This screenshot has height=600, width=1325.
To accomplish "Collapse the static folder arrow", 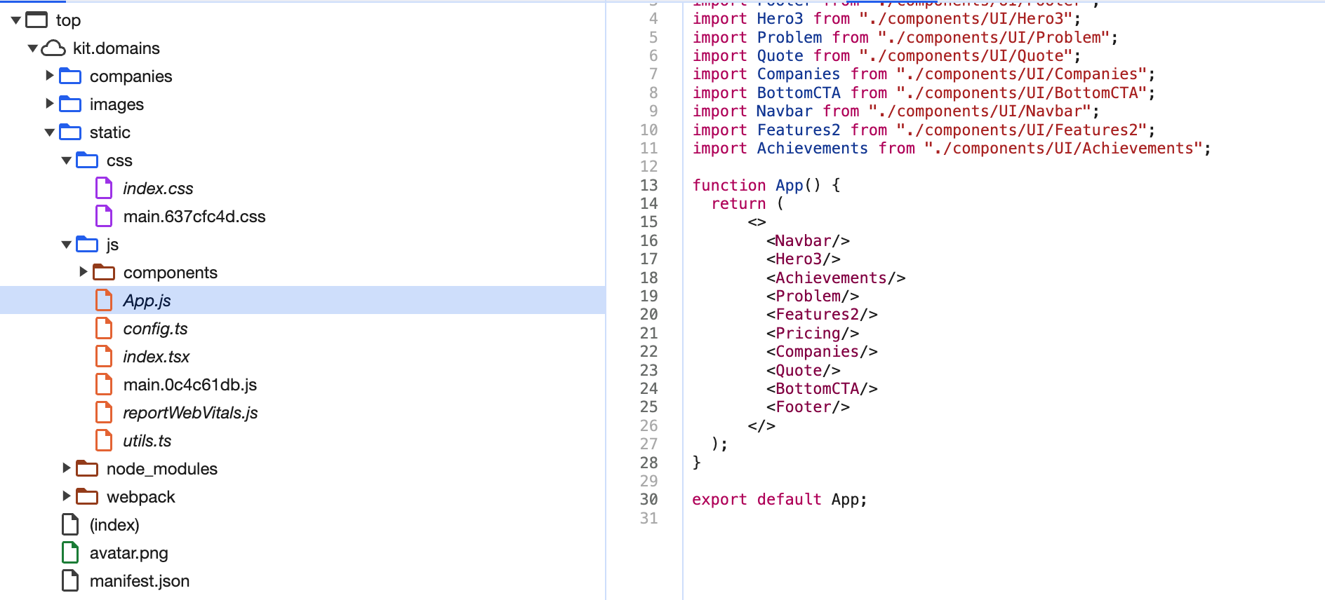I will (x=50, y=132).
